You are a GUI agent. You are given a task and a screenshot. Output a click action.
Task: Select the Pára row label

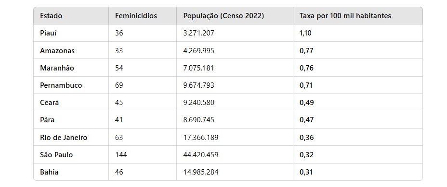coord(47,120)
